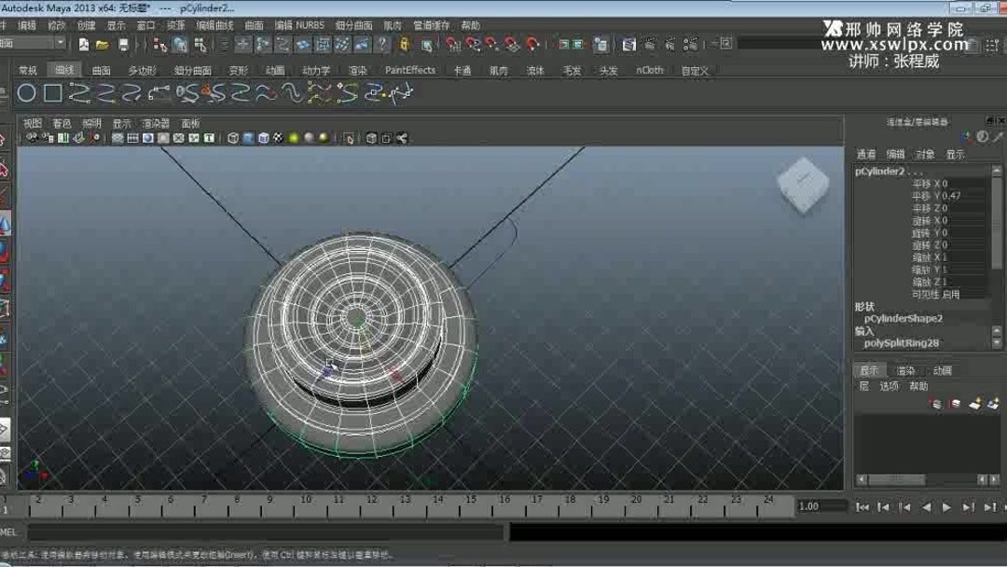Go to the start of playback range
Viewport: 1007px width, 567px height.
[x=863, y=506]
